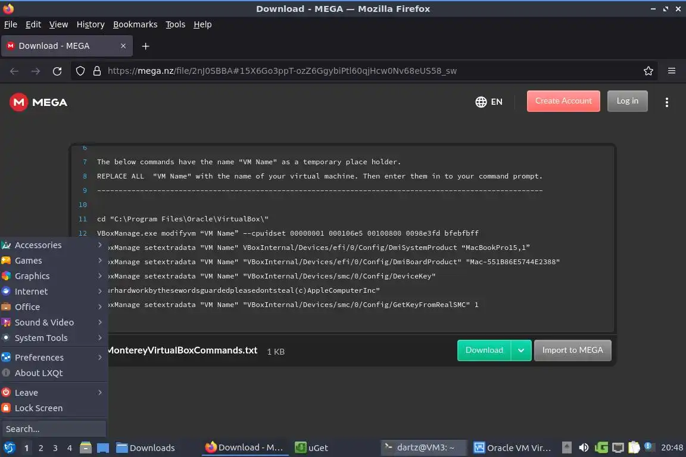Click the MontereyVirtualBoxCommands.txt file name
Viewport: 686px width, 457px height.
[x=182, y=350]
